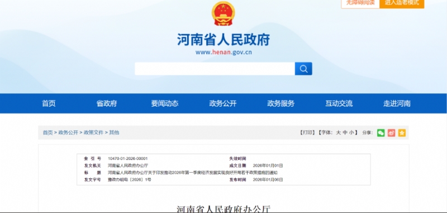Click the 【打印】 print link

307,132
